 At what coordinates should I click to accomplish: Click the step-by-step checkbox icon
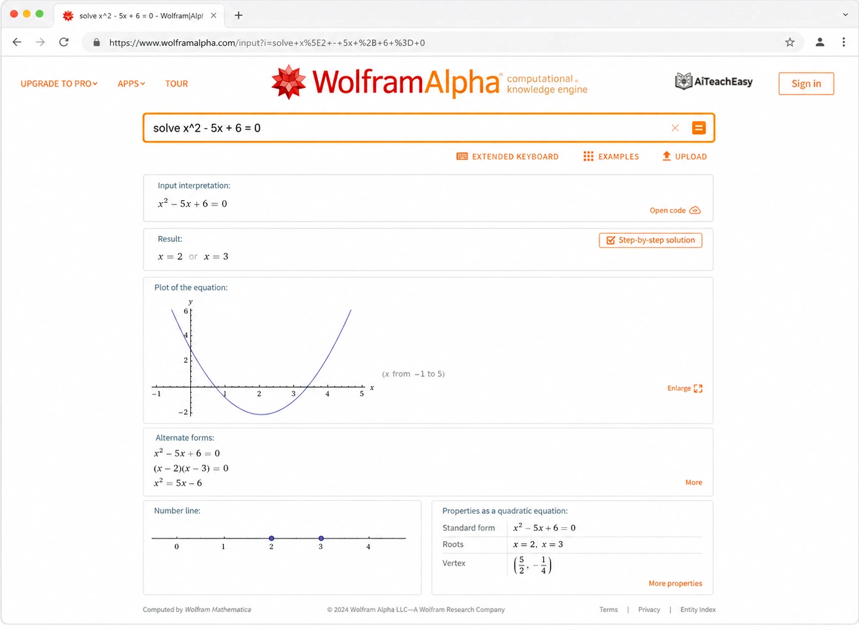pos(611,240)
